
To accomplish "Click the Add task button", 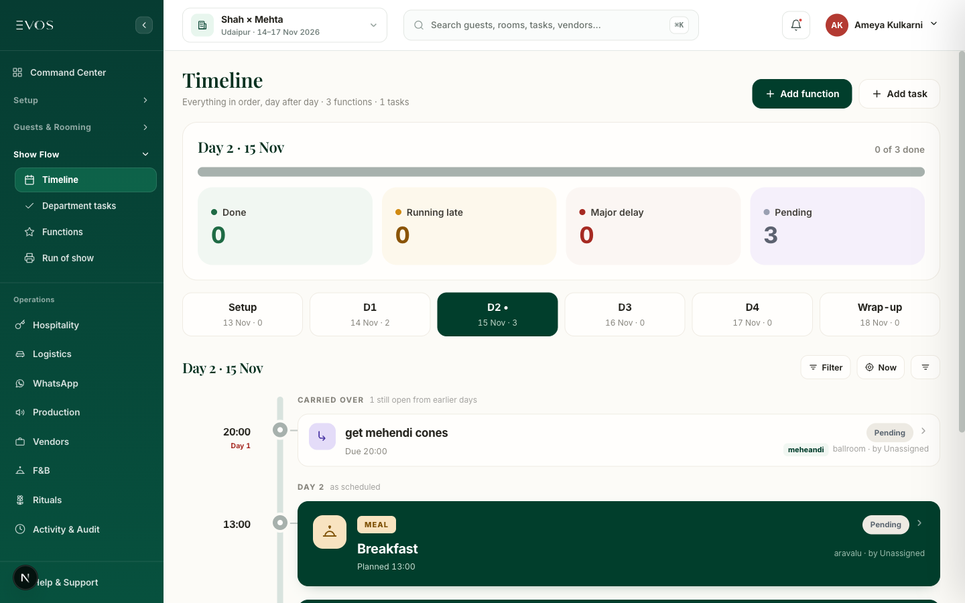I will coord(899,94).
